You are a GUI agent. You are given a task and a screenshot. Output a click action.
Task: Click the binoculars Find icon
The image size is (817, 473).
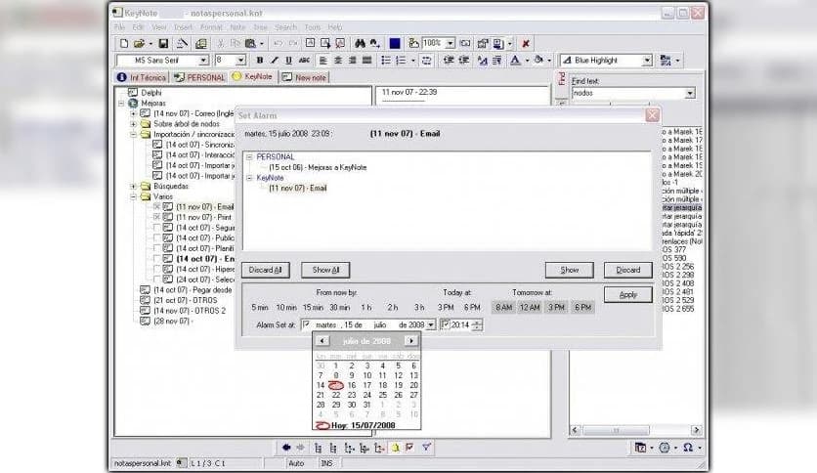coord(360,44)
